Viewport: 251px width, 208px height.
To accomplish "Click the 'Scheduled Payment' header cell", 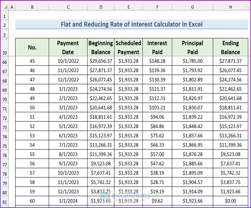I will pyautogui.click(x=128, y=47).
